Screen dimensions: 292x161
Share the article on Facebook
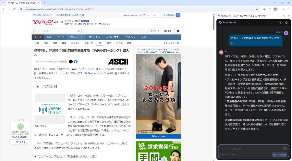tap(76, 62)
